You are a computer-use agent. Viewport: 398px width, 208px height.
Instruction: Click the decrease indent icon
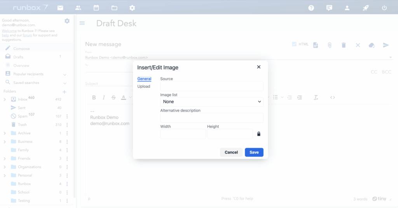290,97
